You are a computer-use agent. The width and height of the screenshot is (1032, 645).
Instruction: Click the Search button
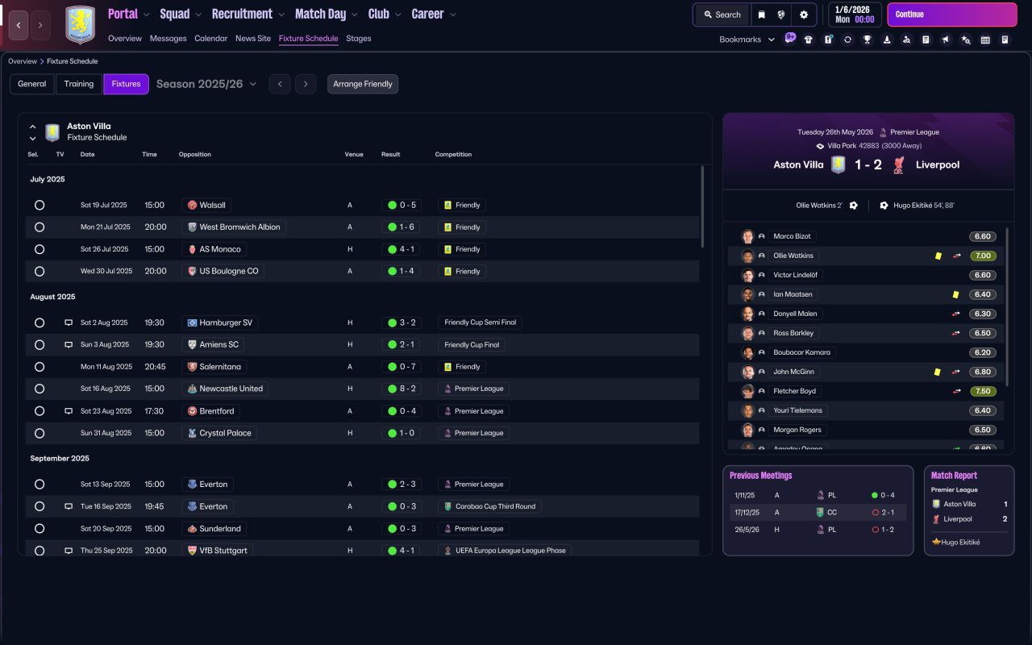(722, 15)
